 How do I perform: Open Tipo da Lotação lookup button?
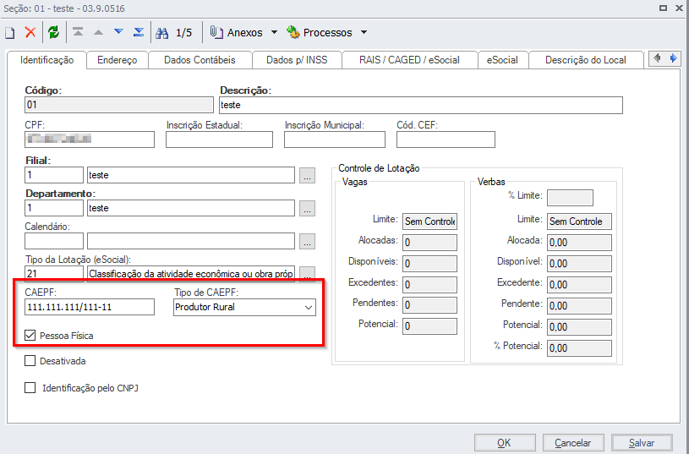coord(307,274)
